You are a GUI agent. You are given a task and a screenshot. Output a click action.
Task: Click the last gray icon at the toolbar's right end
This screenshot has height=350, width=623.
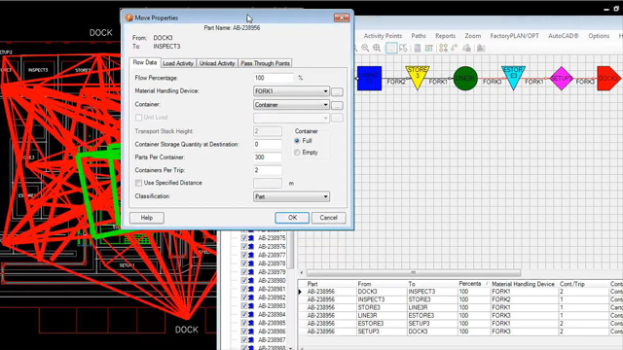[481, 48]
